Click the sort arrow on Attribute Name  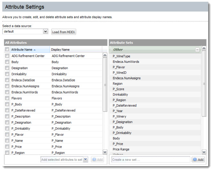(x=34, y=50)
